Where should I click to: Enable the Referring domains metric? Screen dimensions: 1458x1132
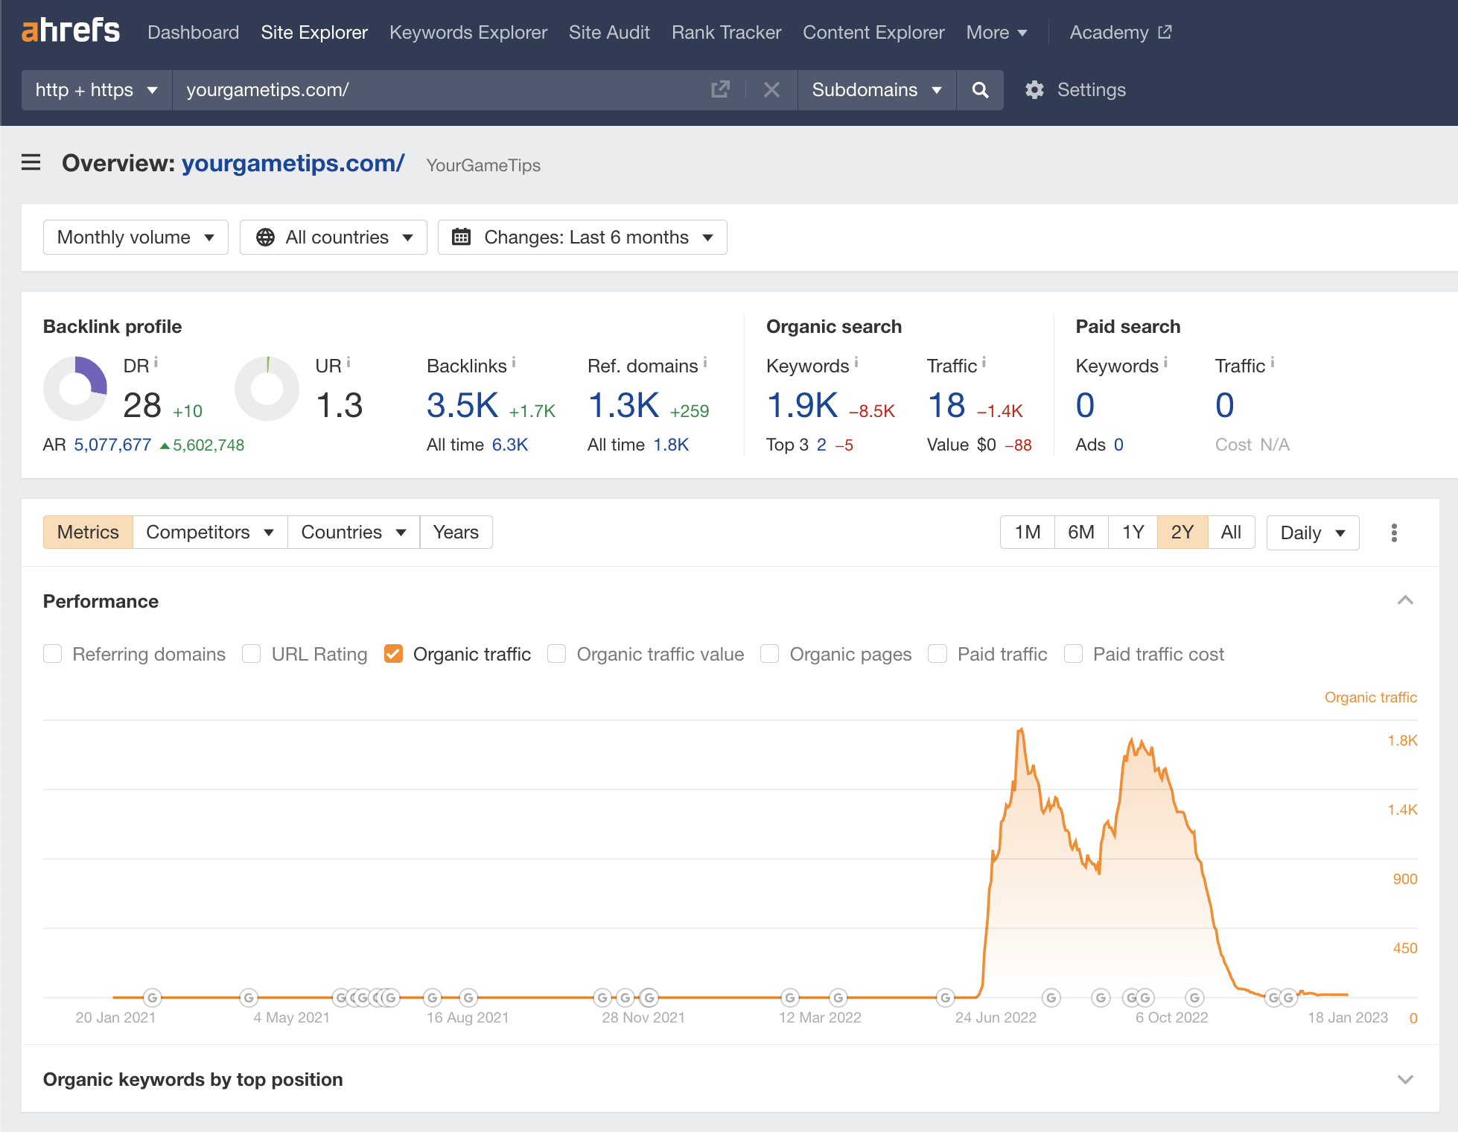click(52, 653)
